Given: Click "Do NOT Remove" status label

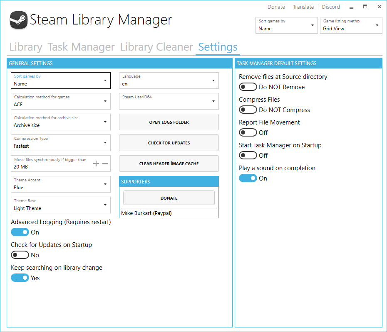Looking at the screenshot, I should tap(282, 87).
